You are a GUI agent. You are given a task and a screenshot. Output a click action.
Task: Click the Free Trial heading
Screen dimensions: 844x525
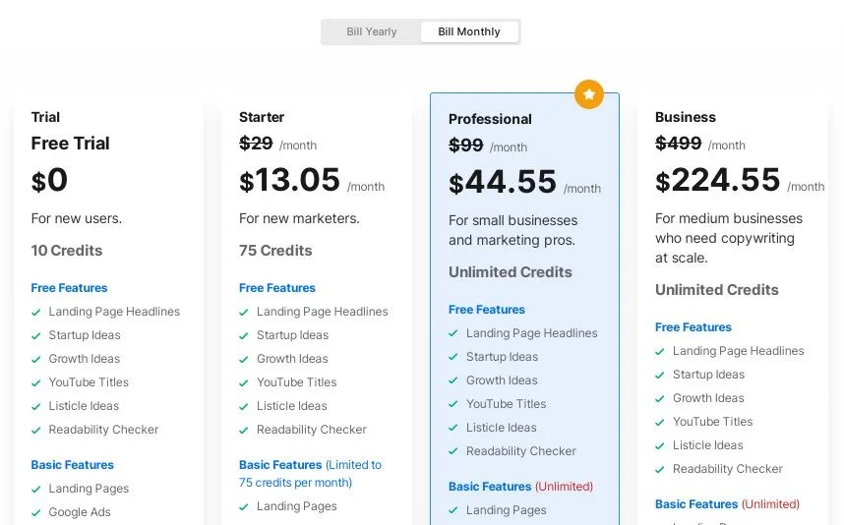[x=70, y=144]
